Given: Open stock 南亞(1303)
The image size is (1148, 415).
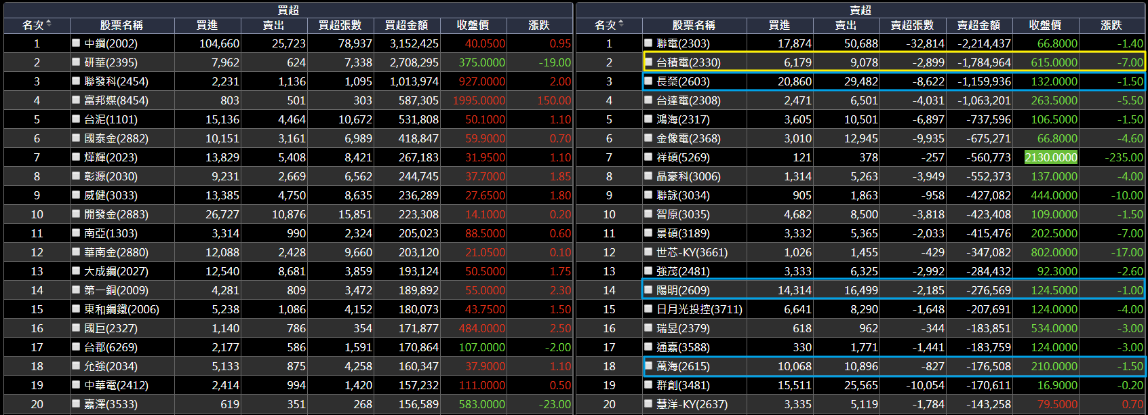Looking at the screenshot, I should 111,233.
